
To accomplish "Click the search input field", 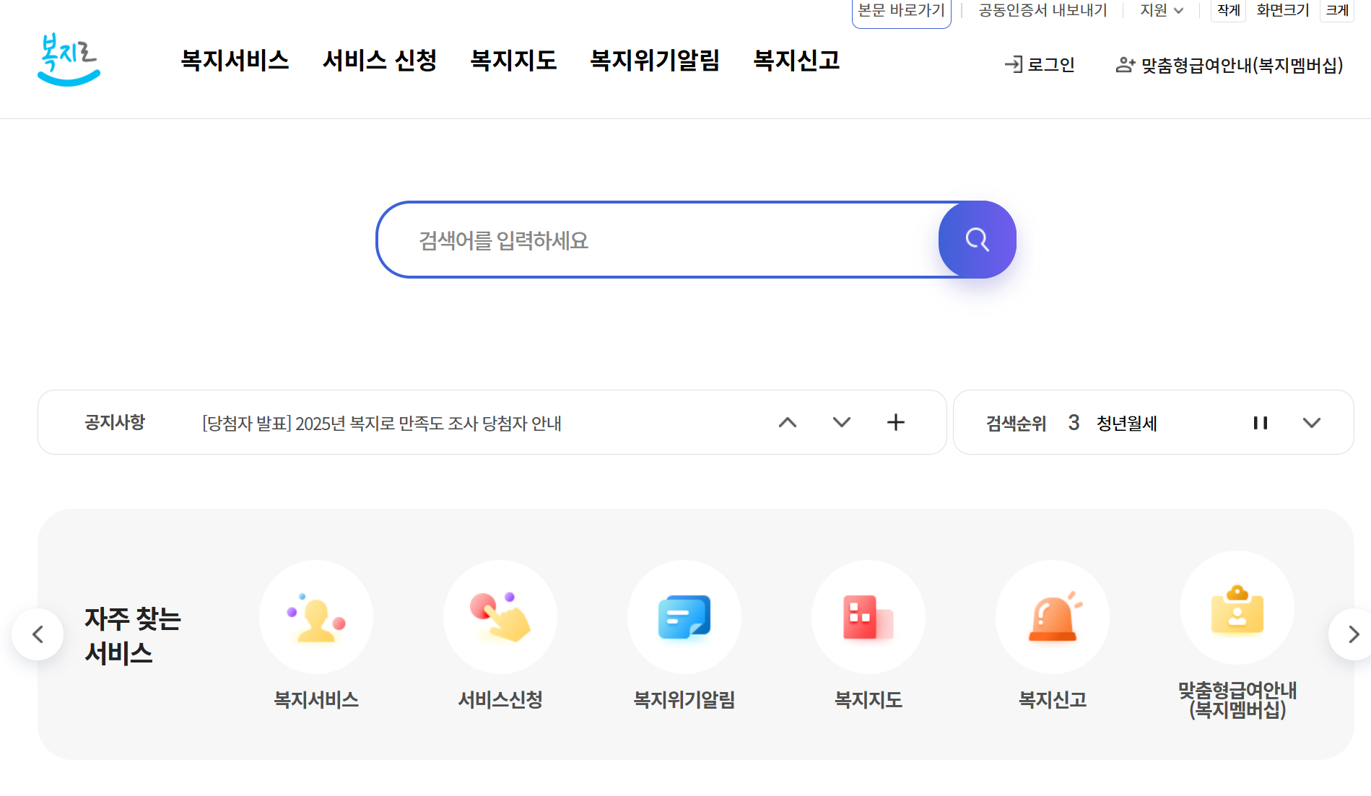I will coord(650,240).
